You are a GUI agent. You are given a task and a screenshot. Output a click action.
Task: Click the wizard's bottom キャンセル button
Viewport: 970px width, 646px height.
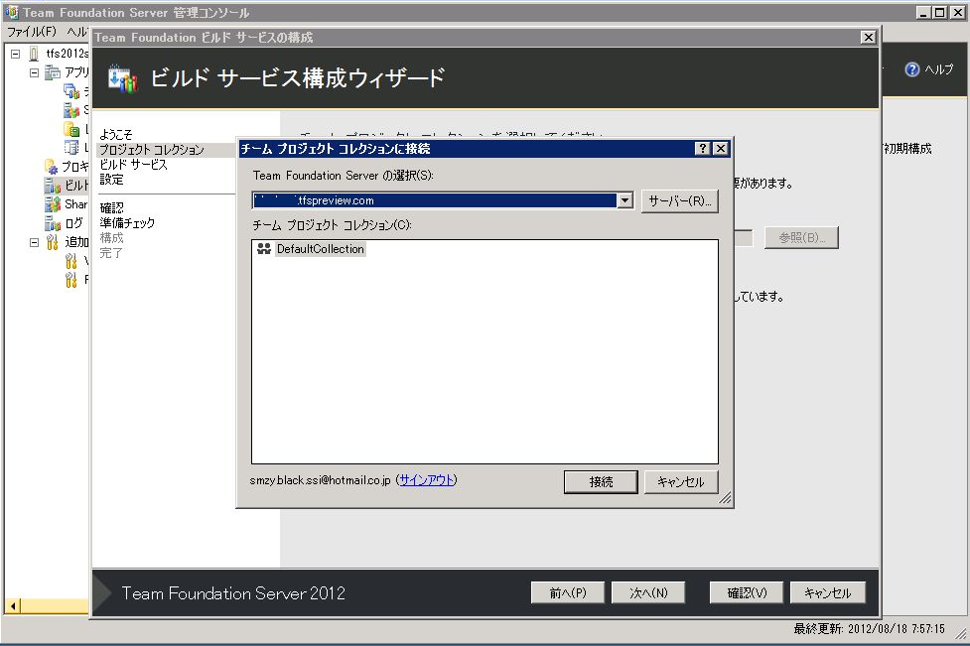(x=828, y=592)
